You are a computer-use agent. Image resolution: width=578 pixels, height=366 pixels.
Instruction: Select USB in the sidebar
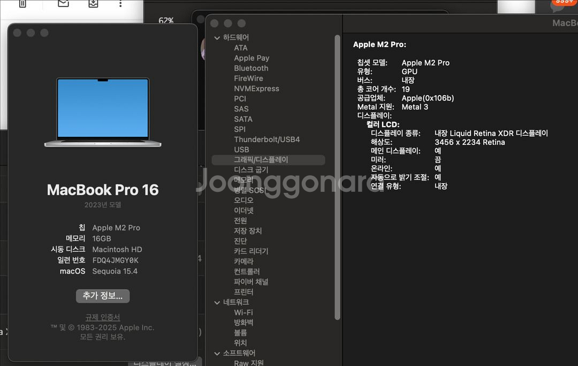coord(241,150)
